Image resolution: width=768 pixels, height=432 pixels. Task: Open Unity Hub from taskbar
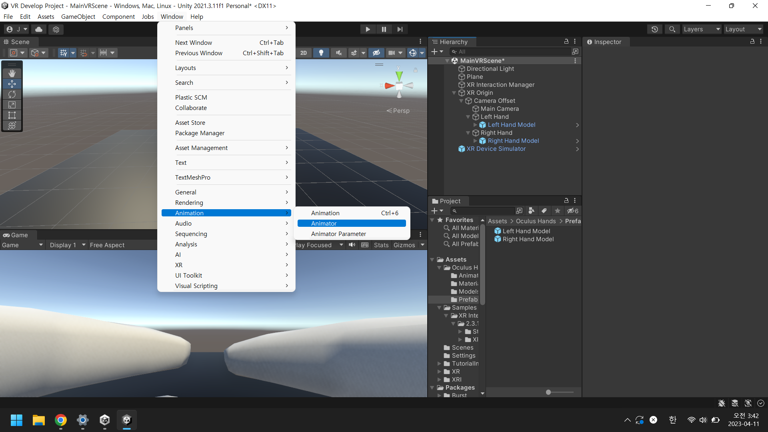(105, 420)
